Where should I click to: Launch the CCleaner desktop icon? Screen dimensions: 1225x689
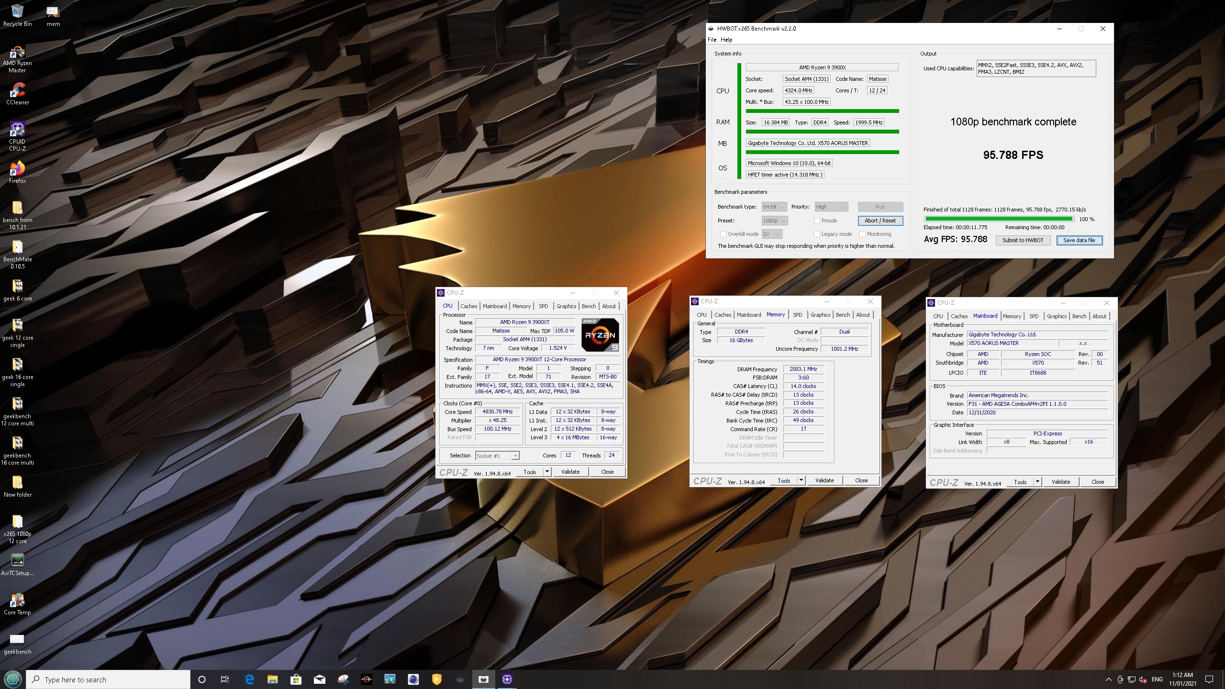(x=17, y=94)
